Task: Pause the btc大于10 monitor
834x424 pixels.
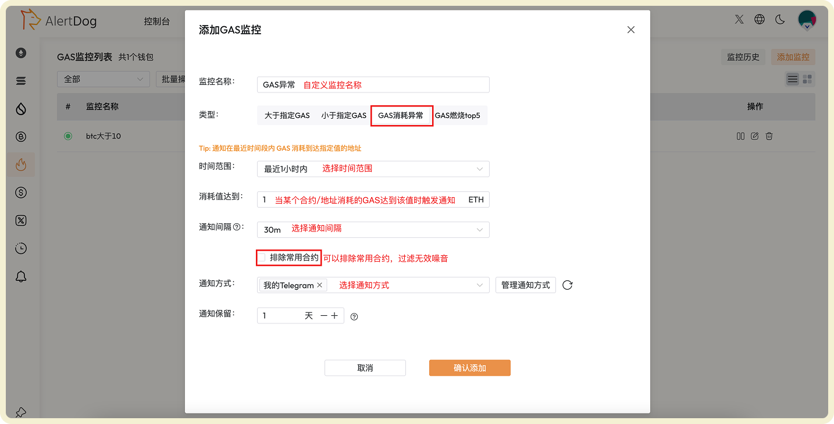Action: click(740, 136)
